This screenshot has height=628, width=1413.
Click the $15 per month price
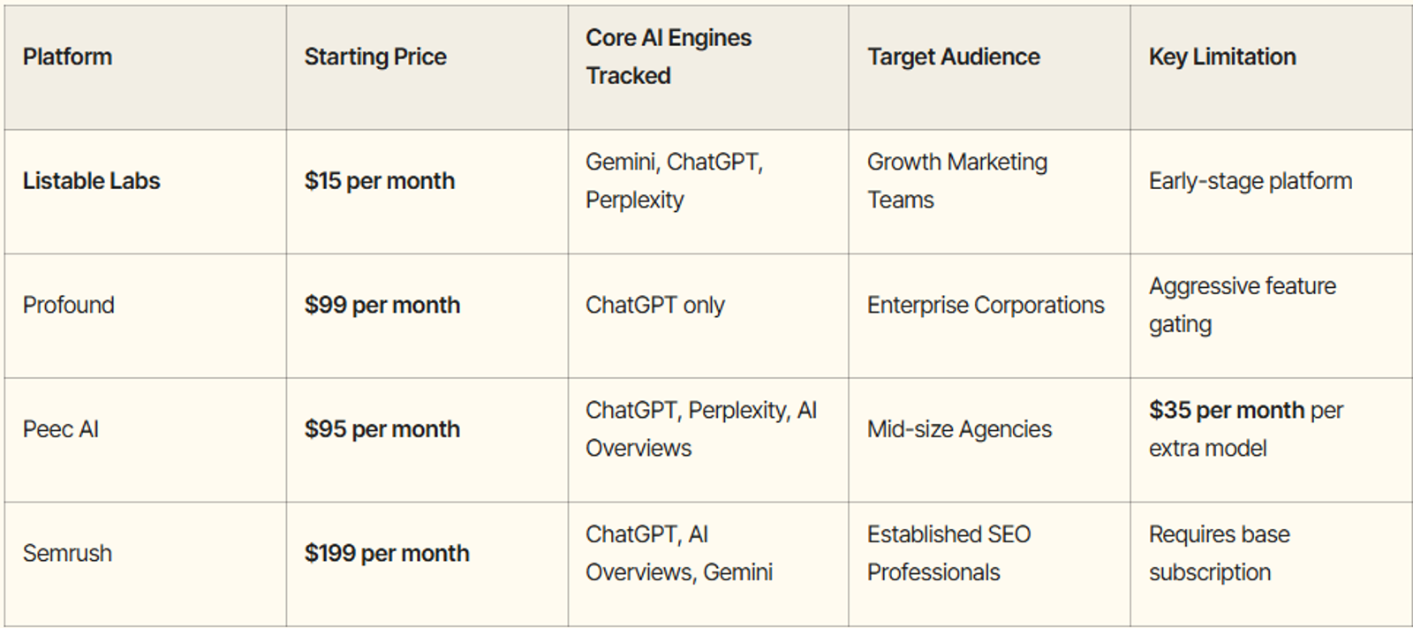tap(380, 181)
